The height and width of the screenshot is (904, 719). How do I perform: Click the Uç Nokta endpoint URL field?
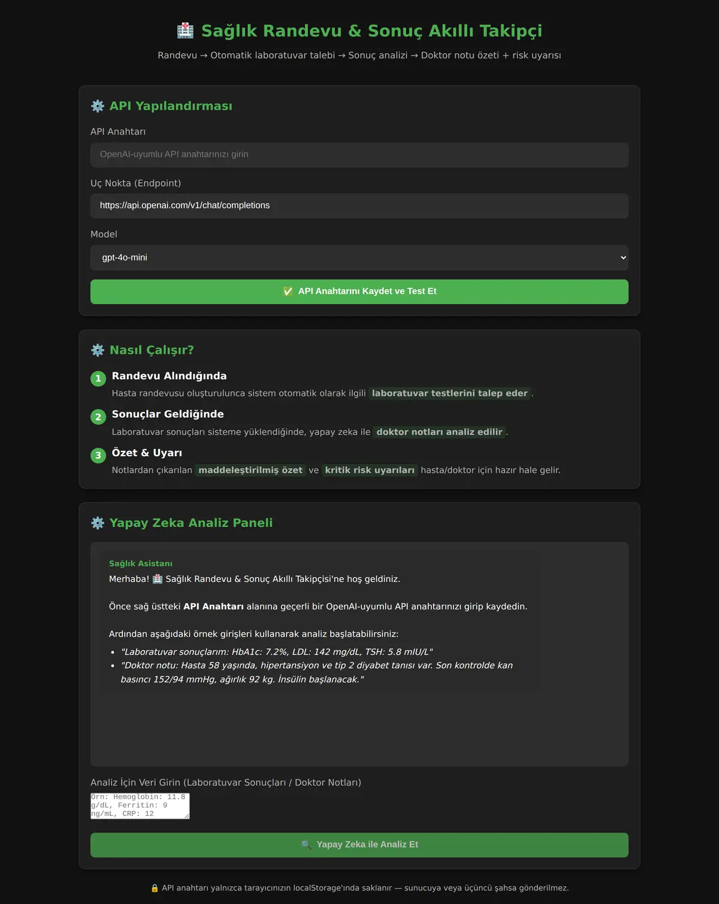pos(359,205)
